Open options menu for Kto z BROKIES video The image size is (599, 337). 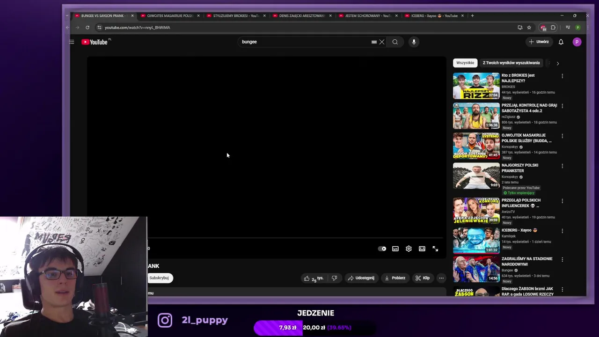(562, 76)
